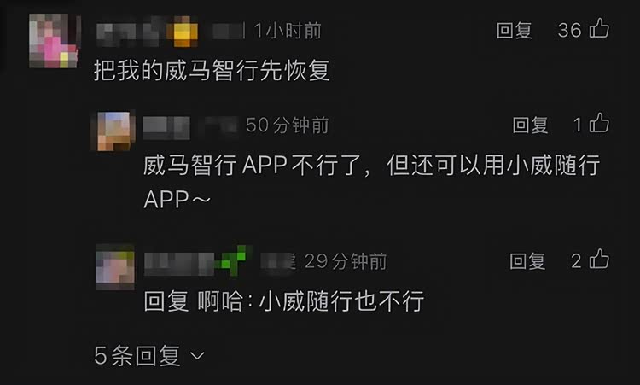Open the top commenter's pink avatar
Image resolution: width=640 pixels, height=385 pixels.
(x=54, y=41)
